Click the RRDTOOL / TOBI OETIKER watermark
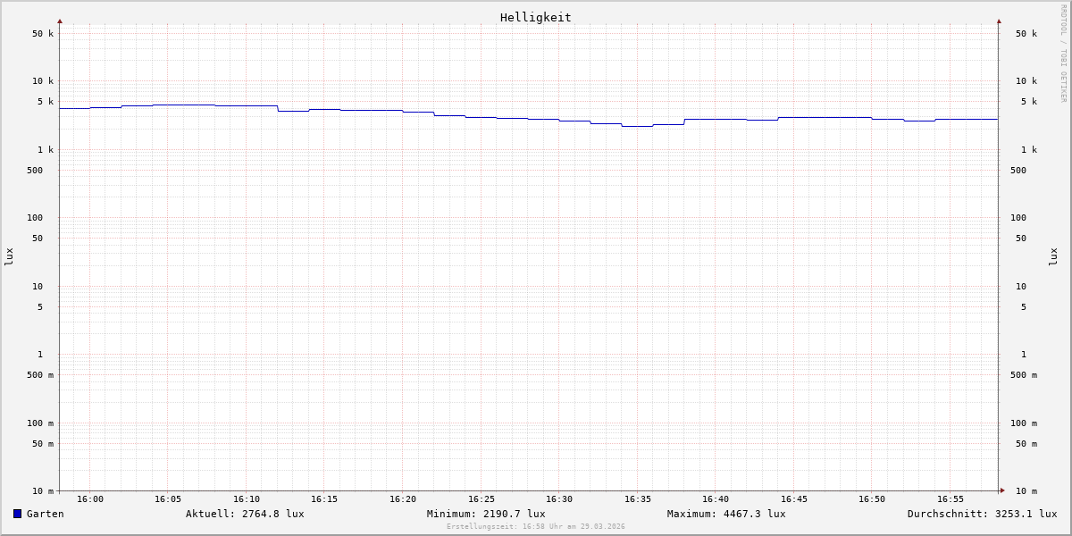 [1063, 54]
